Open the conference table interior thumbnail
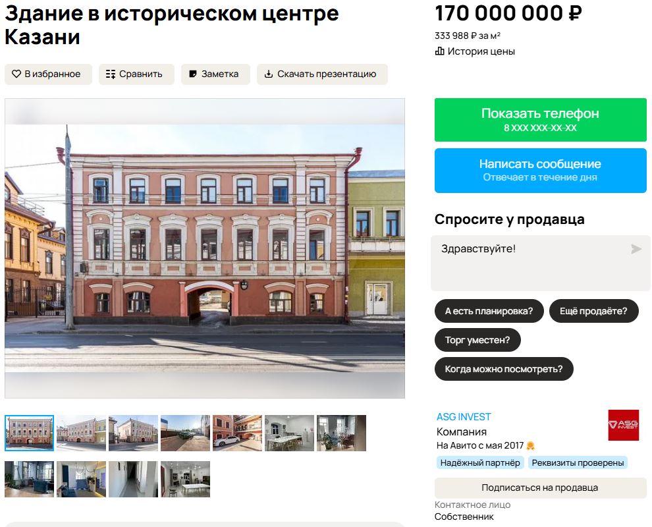The image size is (652, 527). [x=289, y=433]
